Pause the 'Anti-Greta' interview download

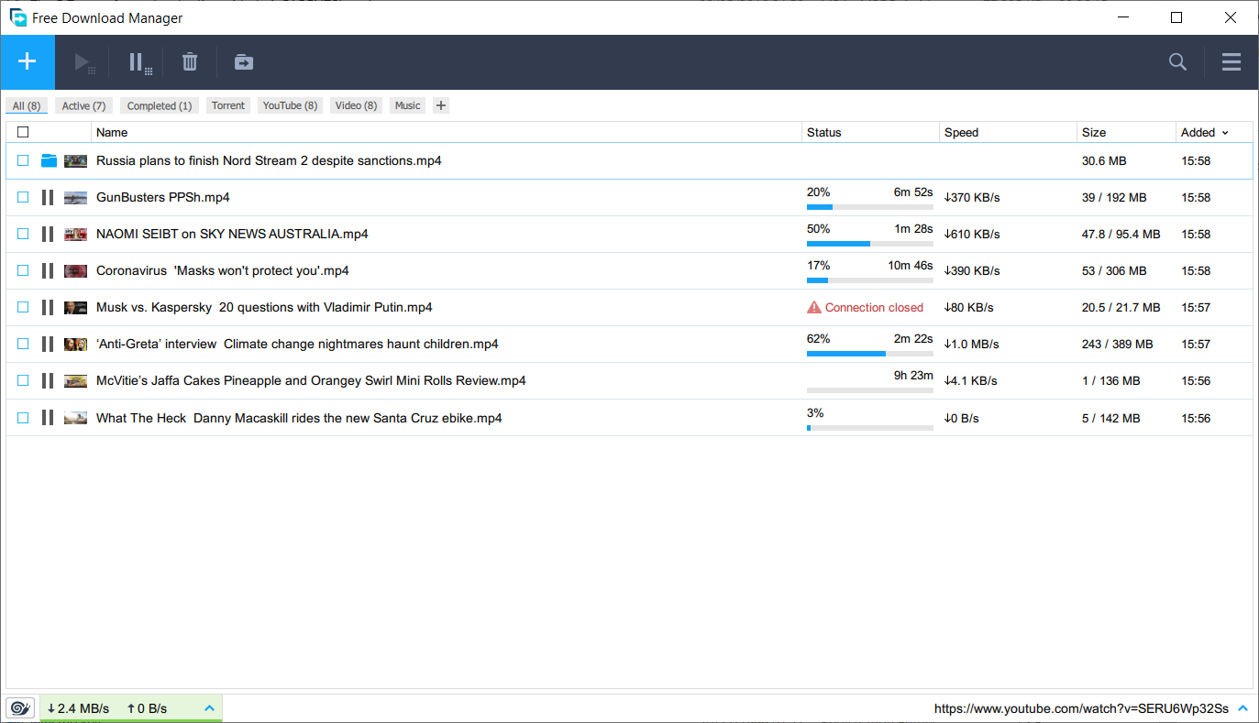[x=48, y=344]
